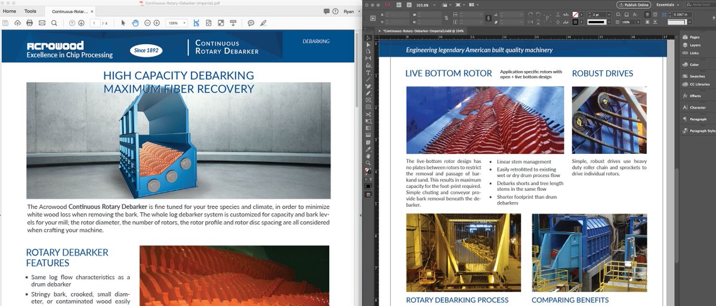The height and width of the screenshot is (306, 716).
Task: Click the Search magnifier in Acrobat toolbar
Action: (x=54, y=23)
